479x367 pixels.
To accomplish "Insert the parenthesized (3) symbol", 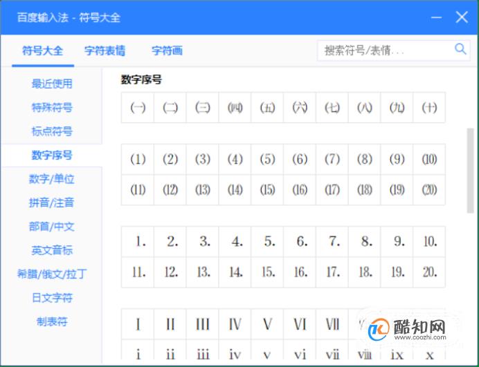I will (x=203, y=159).
